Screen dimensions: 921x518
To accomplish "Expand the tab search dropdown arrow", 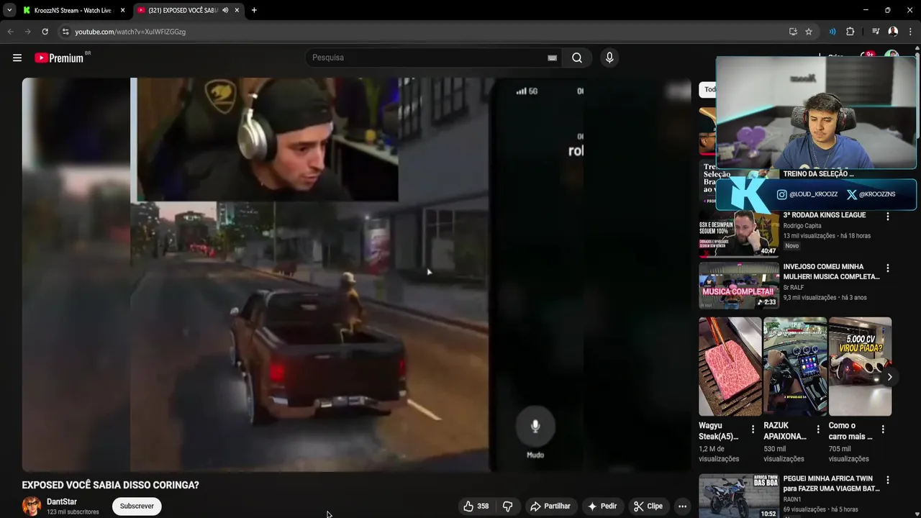I will click(9, 10).
